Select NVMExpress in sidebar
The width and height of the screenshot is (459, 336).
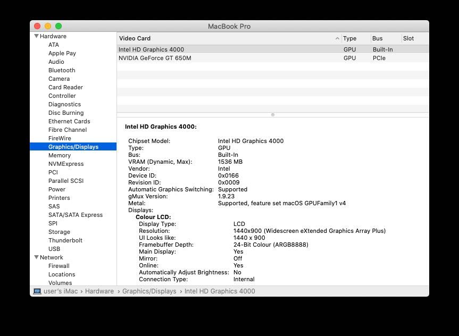coord(66,164)
